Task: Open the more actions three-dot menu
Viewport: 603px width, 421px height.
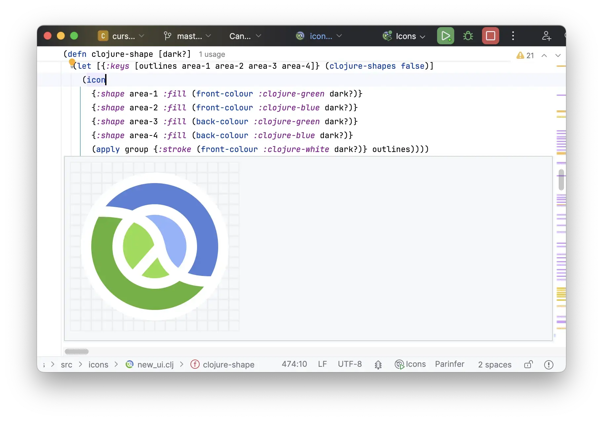Action: pos(513,36)
